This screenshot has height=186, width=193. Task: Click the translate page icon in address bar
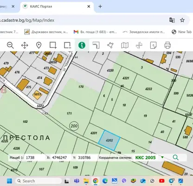[172, 20]
